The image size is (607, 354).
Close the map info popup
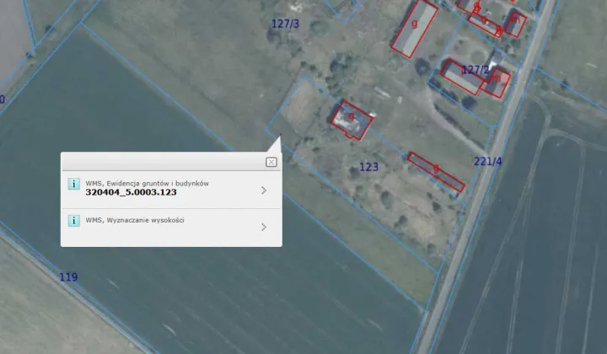point(271,162)
